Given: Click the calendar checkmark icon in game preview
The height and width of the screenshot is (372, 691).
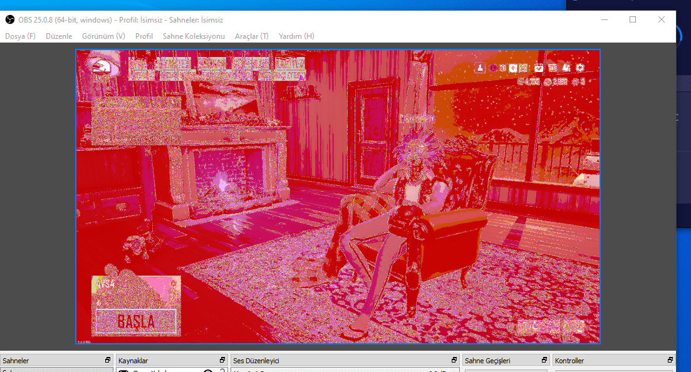Looking at the screenshot, I should coord(539,68).
